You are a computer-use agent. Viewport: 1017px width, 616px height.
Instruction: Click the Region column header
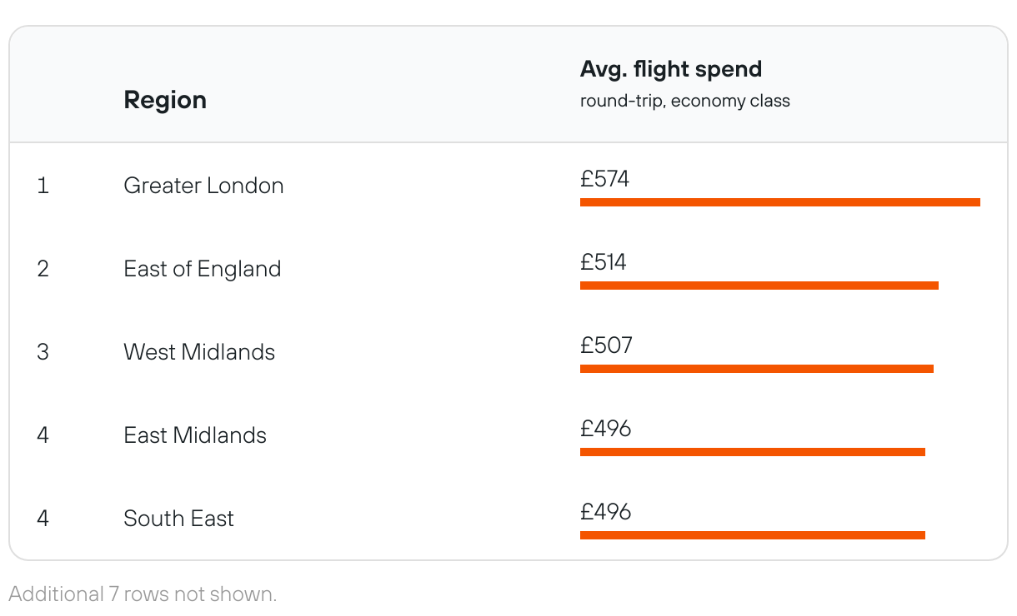tap(165, 100)
